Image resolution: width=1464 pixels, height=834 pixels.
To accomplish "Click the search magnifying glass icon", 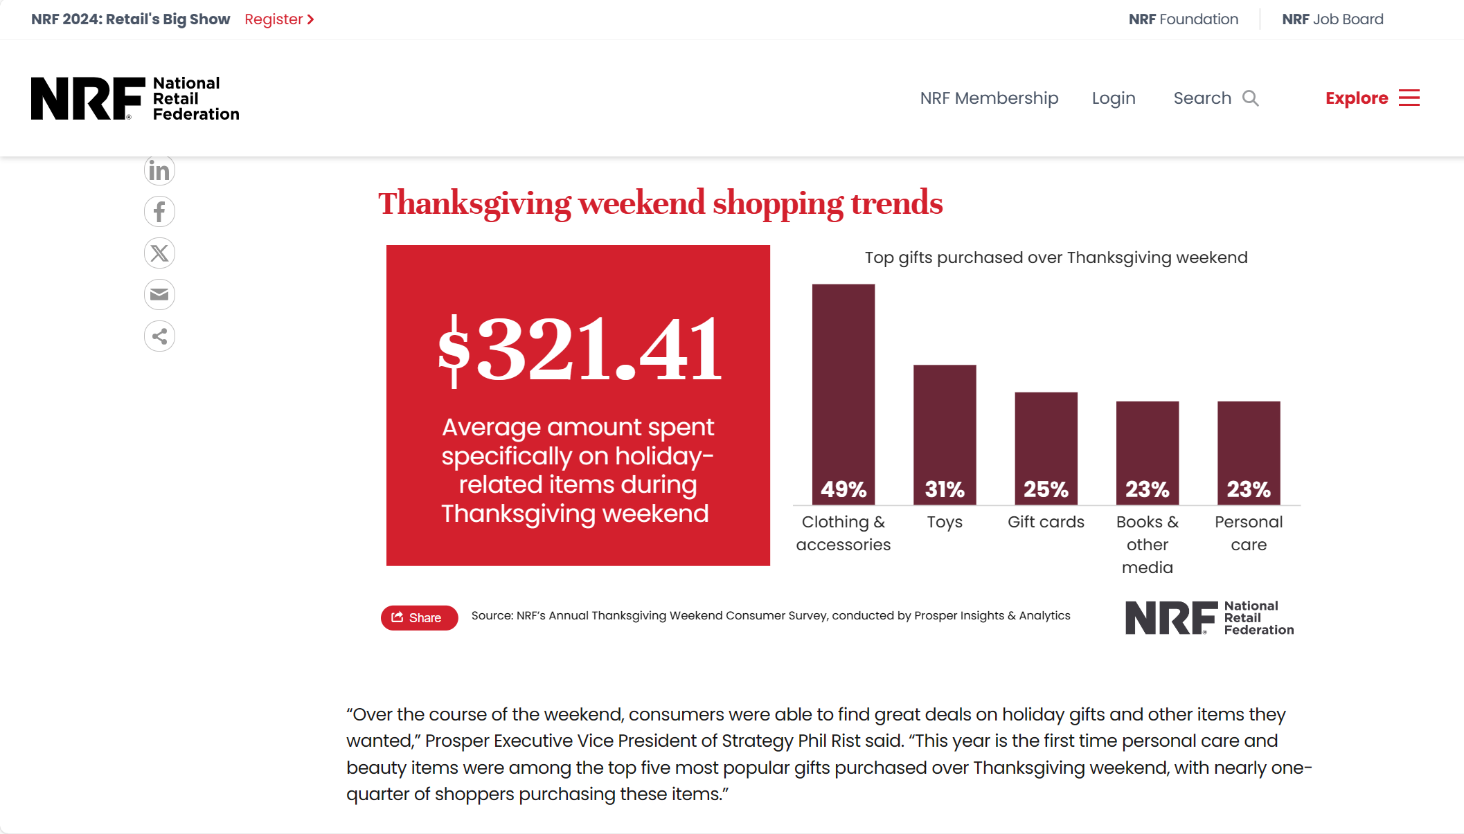I will click(x=1250, y=98).
